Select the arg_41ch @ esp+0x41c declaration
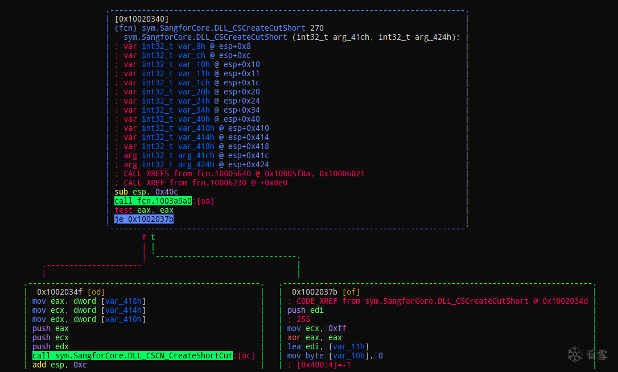This screenshot has height=372, width=618. (x=192, y=155)
